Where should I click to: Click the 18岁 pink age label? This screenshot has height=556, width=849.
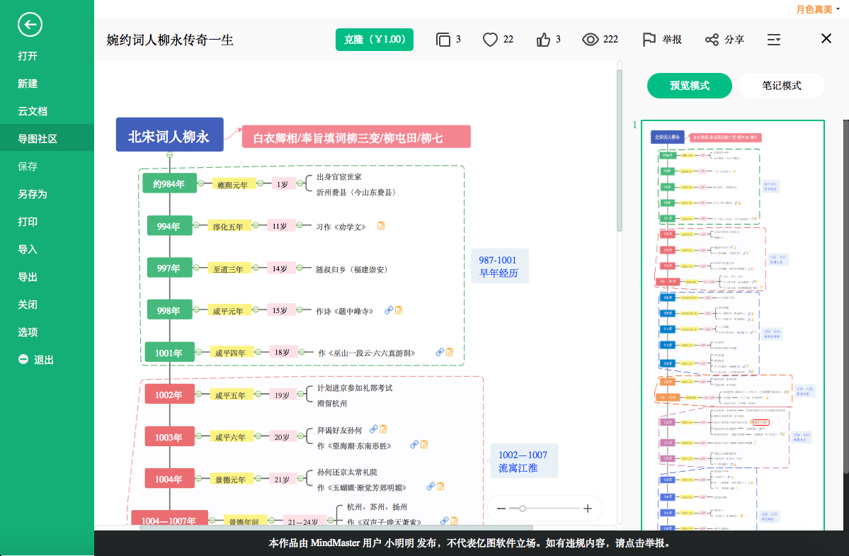282,353
